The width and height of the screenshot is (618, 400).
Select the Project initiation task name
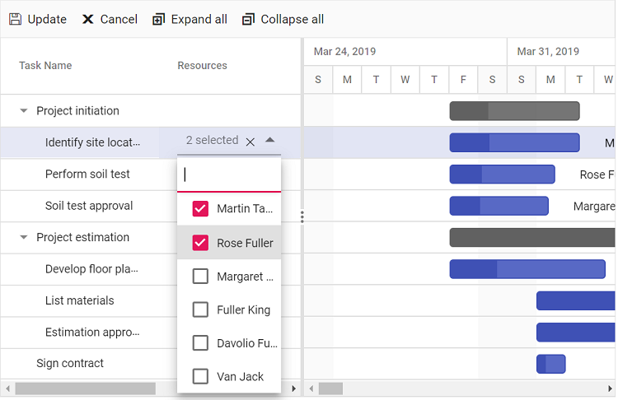click(x=77, y=111)
